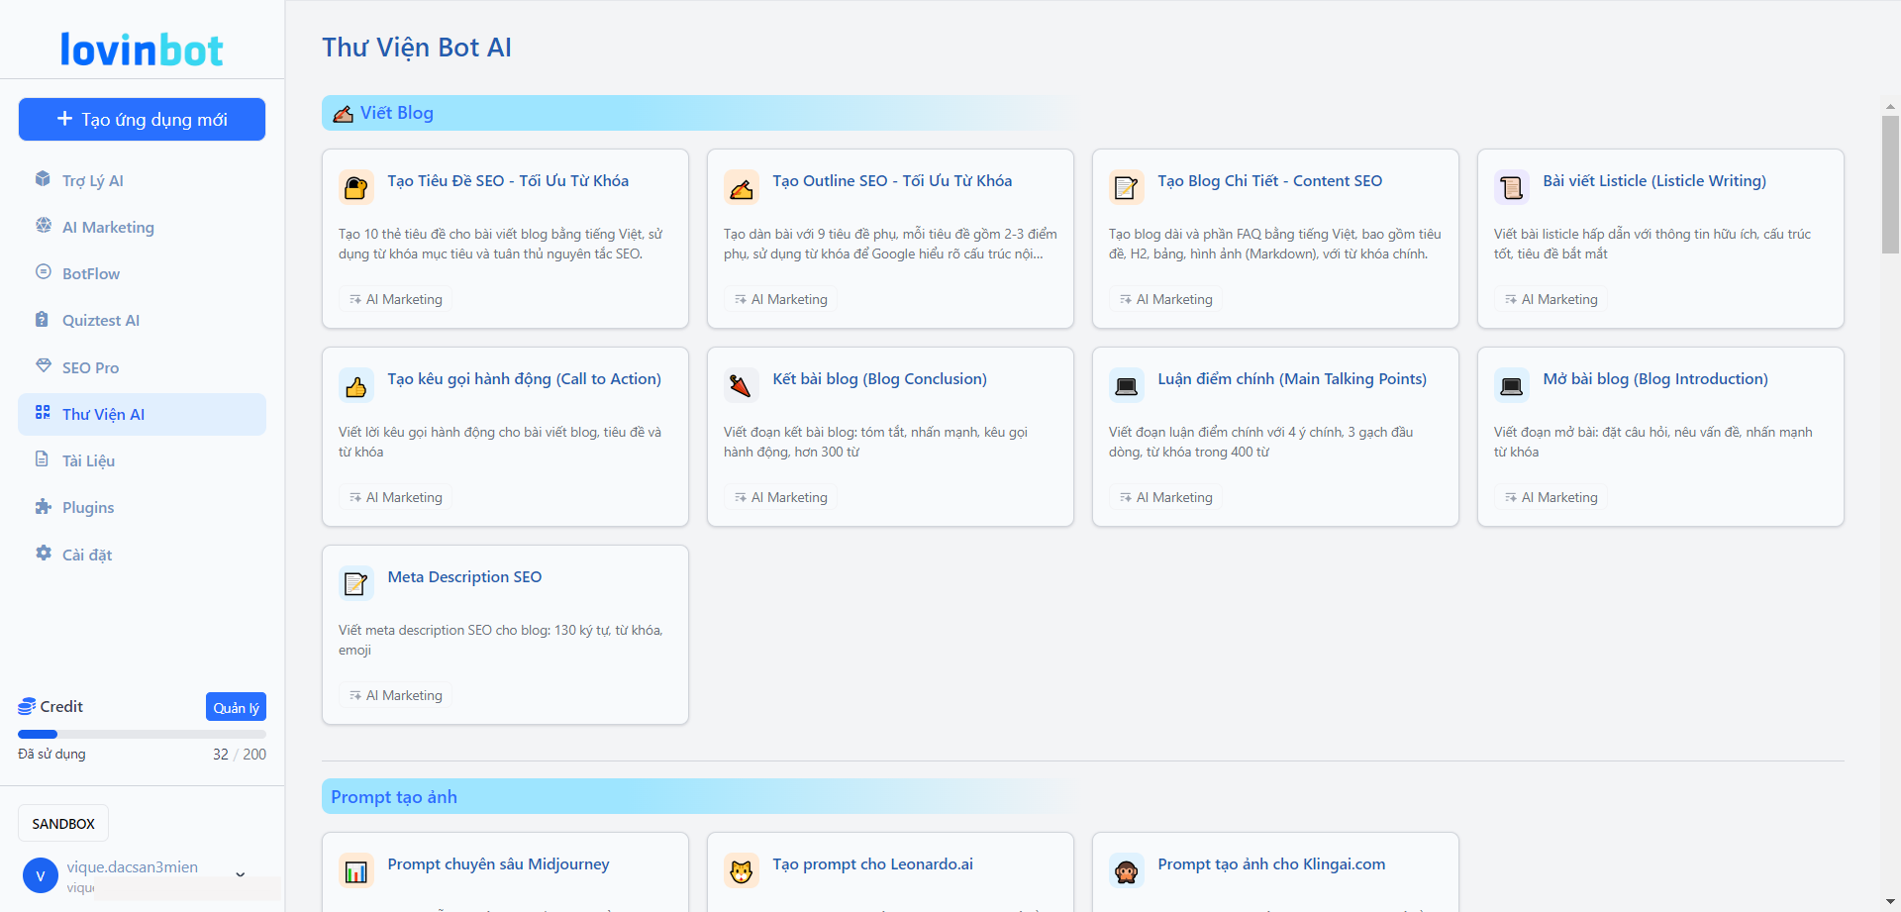Screen dimensions: 1901x912
Task: Click the SANDBOX badge
Action: click(x=63, y=823)
